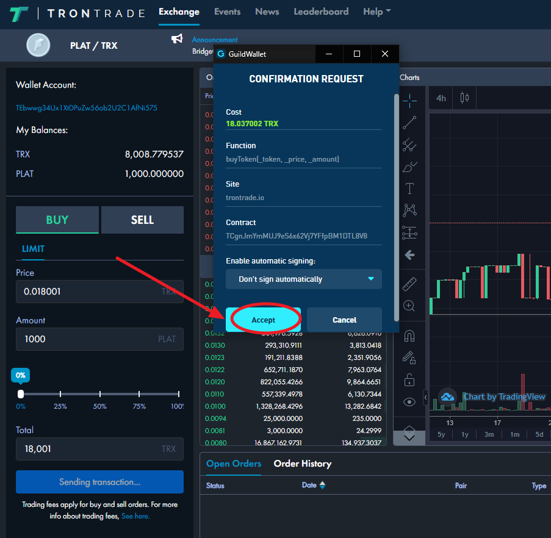This screenshot has width=551, height=538.
Task: Toggle lock all drawing tools
Action: pyautogui.click(x=409, y=379)
